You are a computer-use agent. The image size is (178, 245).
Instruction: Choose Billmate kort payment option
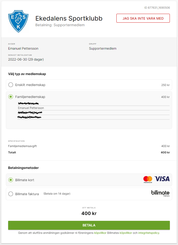coord(11,180)
